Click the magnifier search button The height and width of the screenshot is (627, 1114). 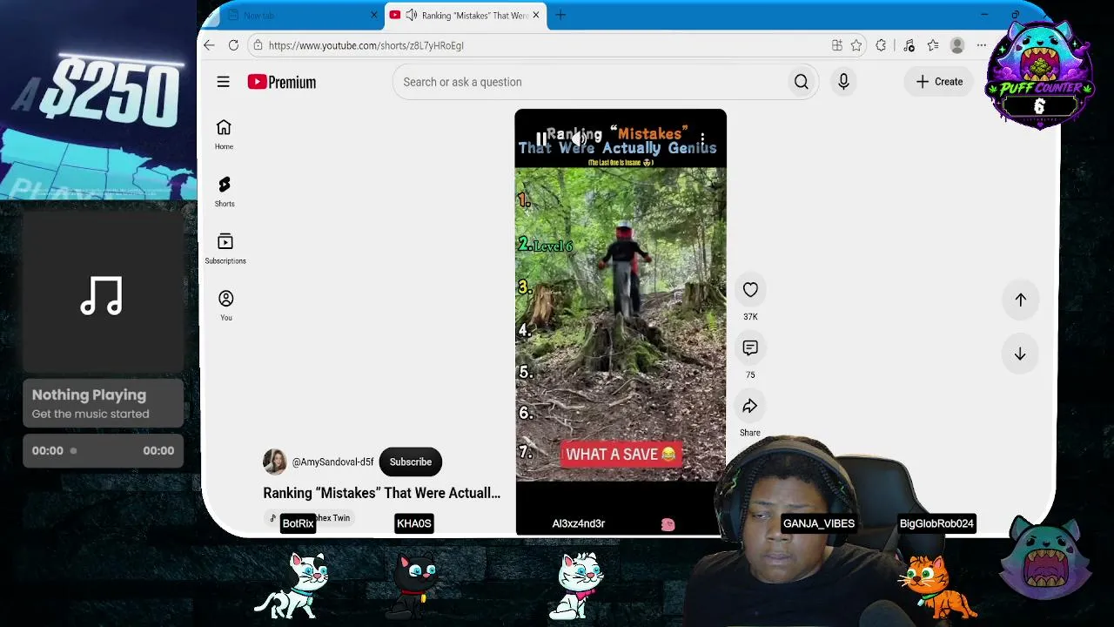tap(802, 82)
